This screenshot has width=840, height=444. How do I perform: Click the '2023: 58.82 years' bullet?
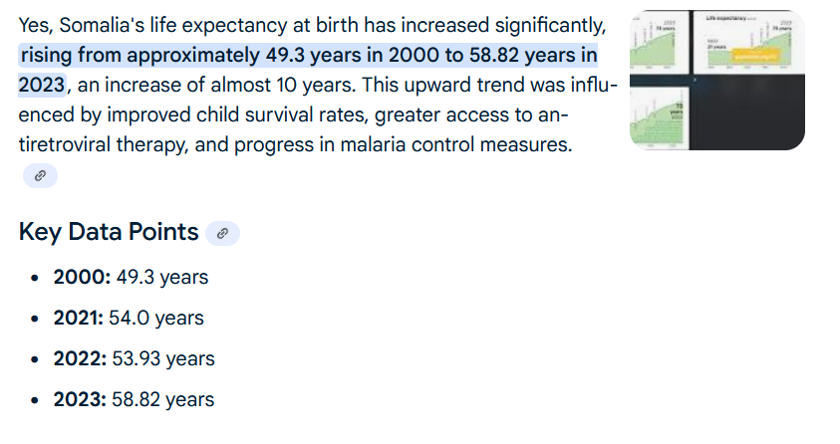[x=134, y=399]
